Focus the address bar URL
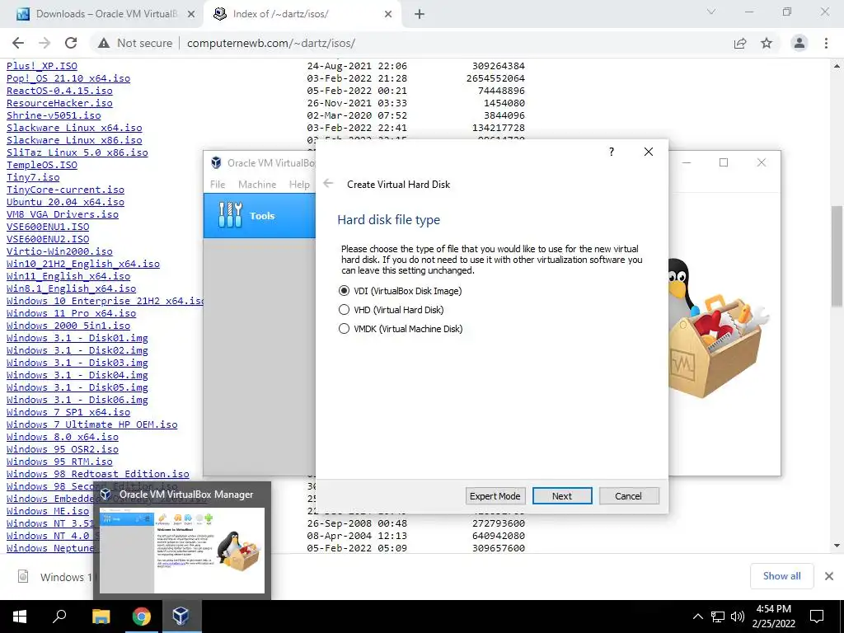This screenshot has height=633, width=844. pos(270,43)
